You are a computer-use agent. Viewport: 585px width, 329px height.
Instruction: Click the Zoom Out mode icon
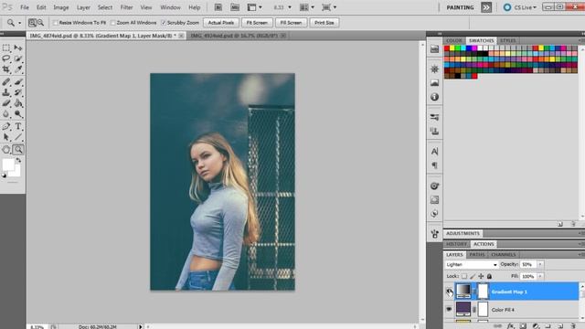pos(40,23)
